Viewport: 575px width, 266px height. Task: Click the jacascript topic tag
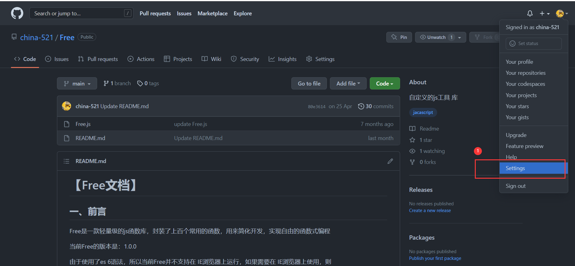[x=423, y=112]
